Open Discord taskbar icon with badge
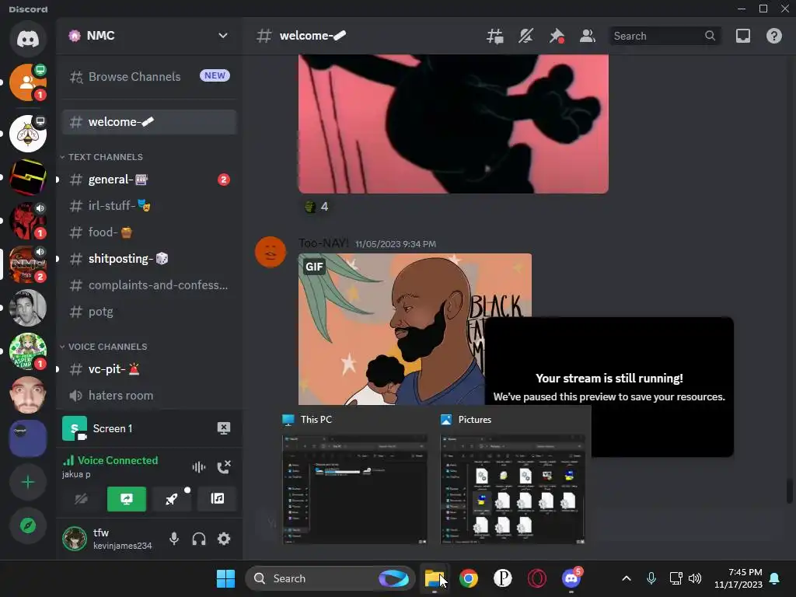 pyautogui.click(x=571, y=578)
